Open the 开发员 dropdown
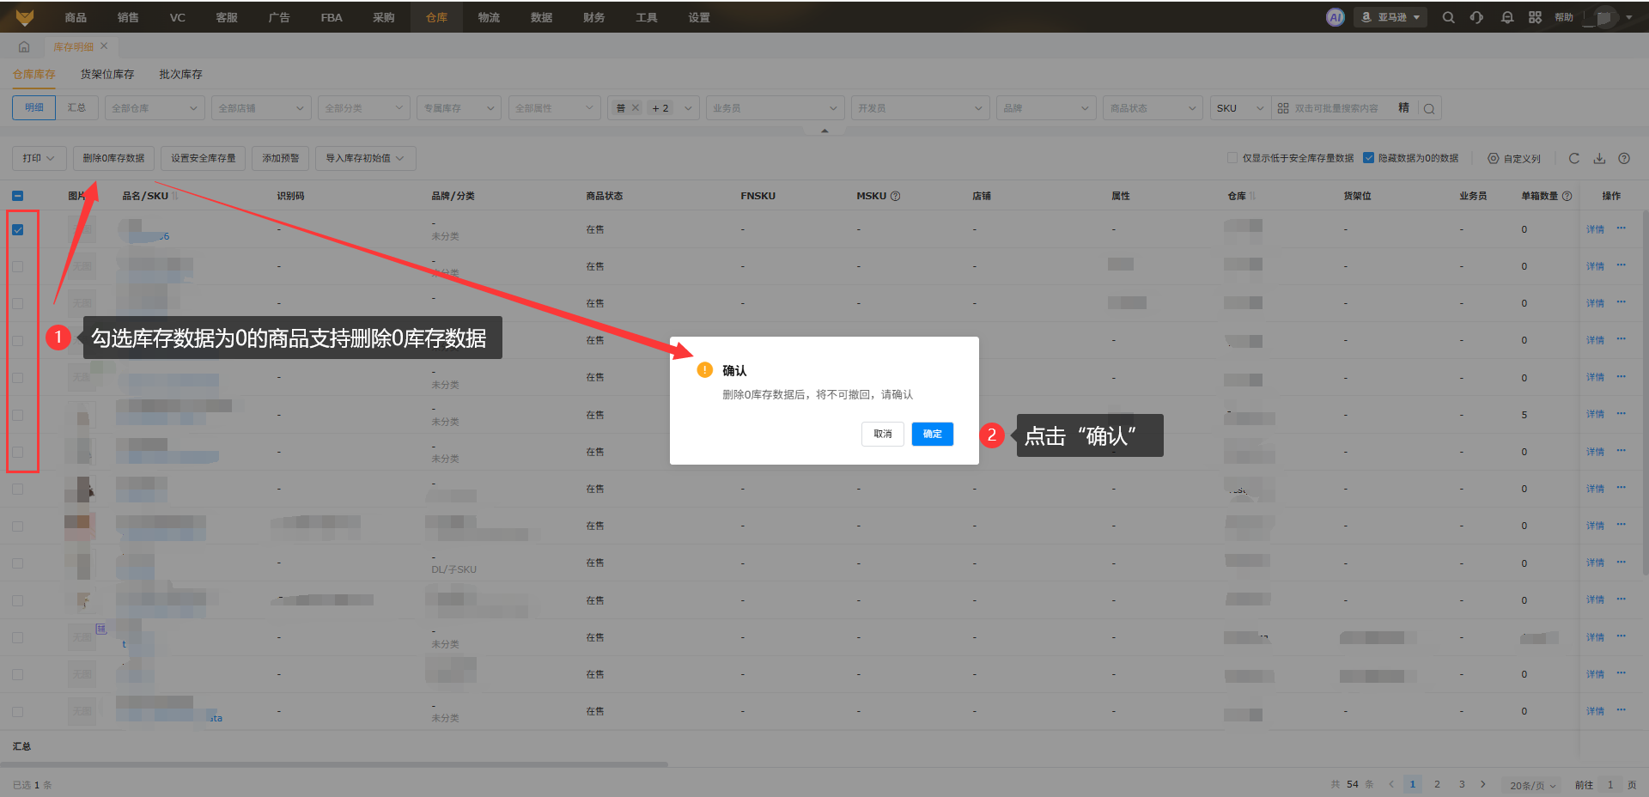The image size is (1649, 797). click(x=920, y=108)
